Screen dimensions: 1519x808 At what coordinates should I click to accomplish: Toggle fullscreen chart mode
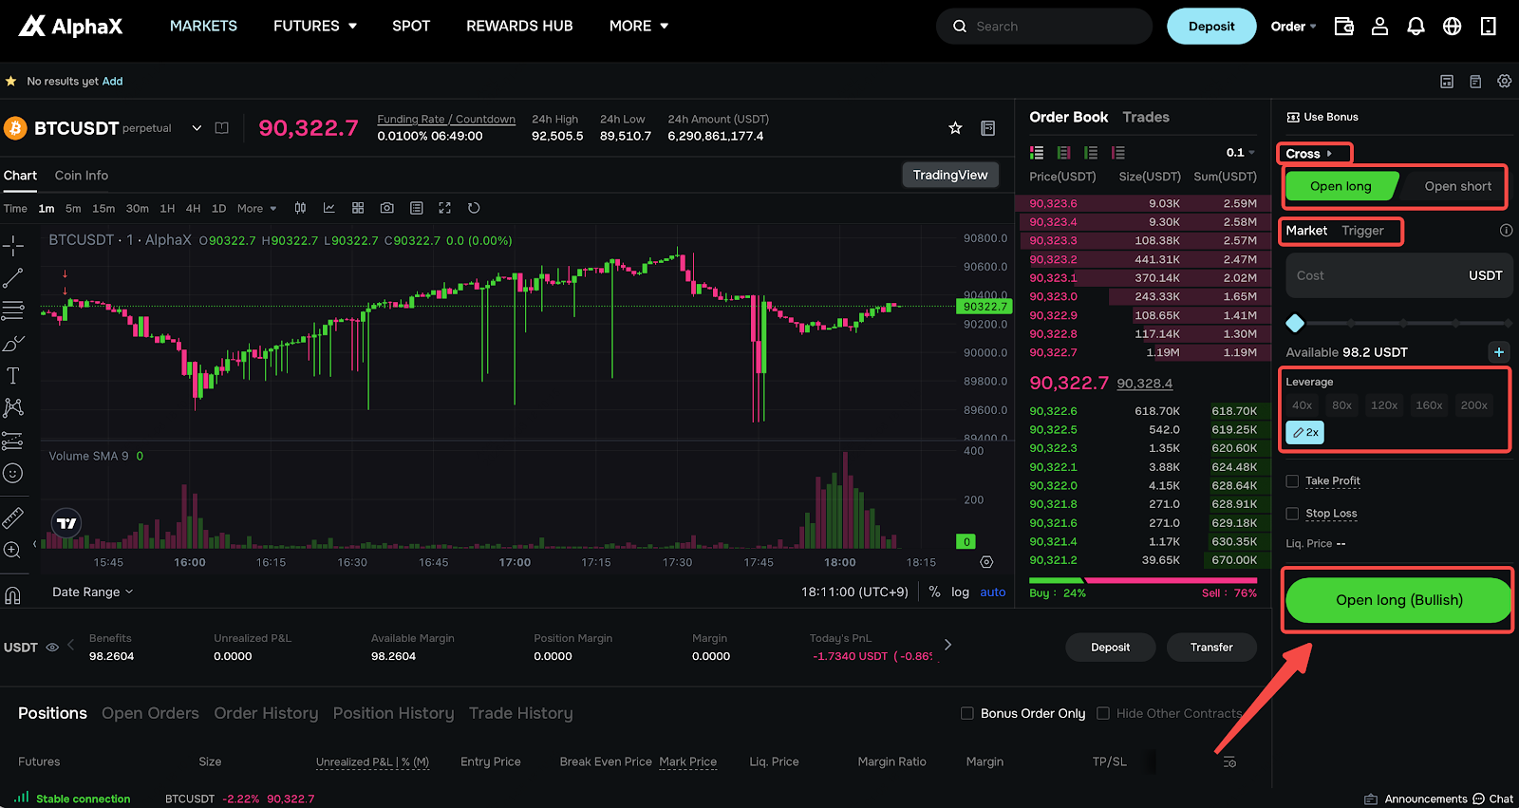pyautogui.click(x=444, y=208)
